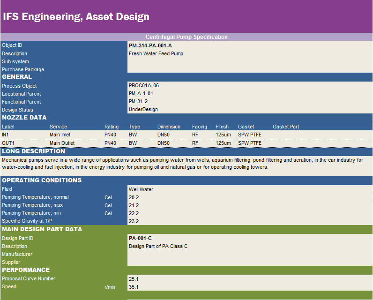The width and height of the screenshot is (373, 300).
Task: Select the SPW PTFE gasket in OUT1 row
Action: pyautogui.click(x=250, y=143)
